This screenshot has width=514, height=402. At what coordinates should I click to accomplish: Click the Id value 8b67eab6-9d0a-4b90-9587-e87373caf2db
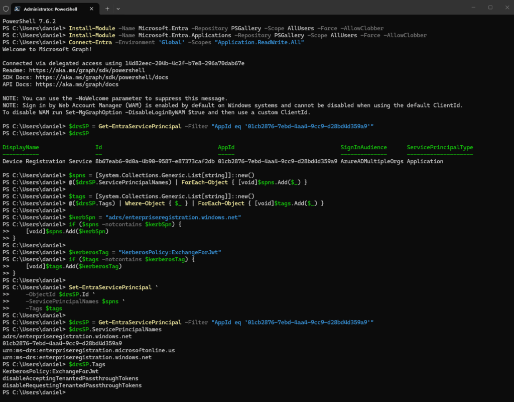[x=155, y=161]
